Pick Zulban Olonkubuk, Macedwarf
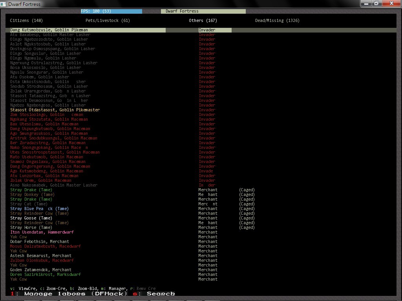The image size is (402, 301). coord(42,260)
